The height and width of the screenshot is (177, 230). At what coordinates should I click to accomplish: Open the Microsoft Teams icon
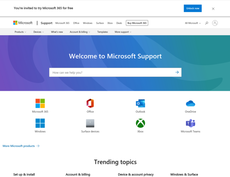click(190, 123)
